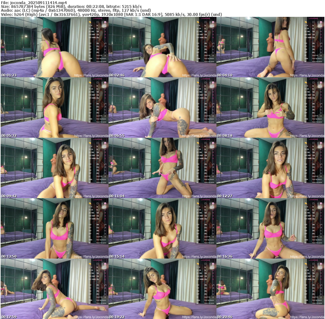Select the thumbnail stamped 00:04:10

(x=270, y=47)
